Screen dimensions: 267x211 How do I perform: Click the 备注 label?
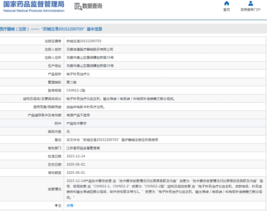tap(58, 140)
